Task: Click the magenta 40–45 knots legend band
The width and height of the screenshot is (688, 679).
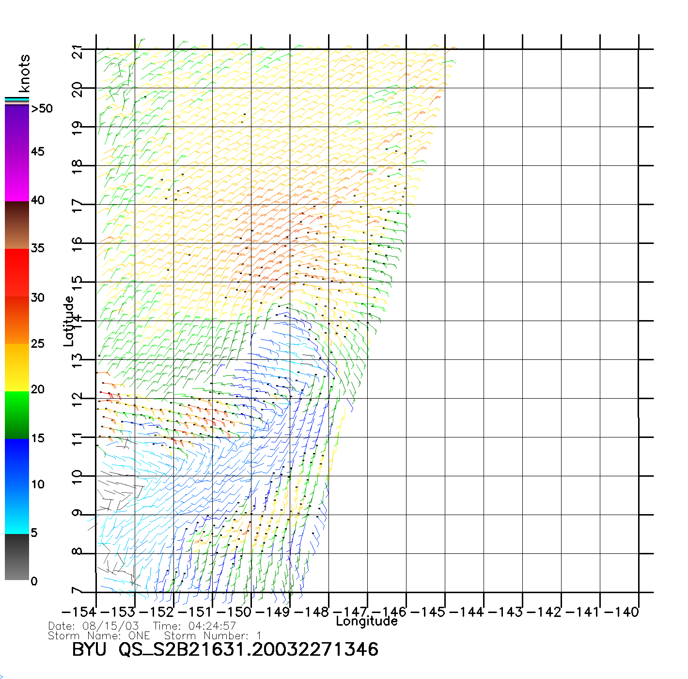Action: click(x=17, y=177)
